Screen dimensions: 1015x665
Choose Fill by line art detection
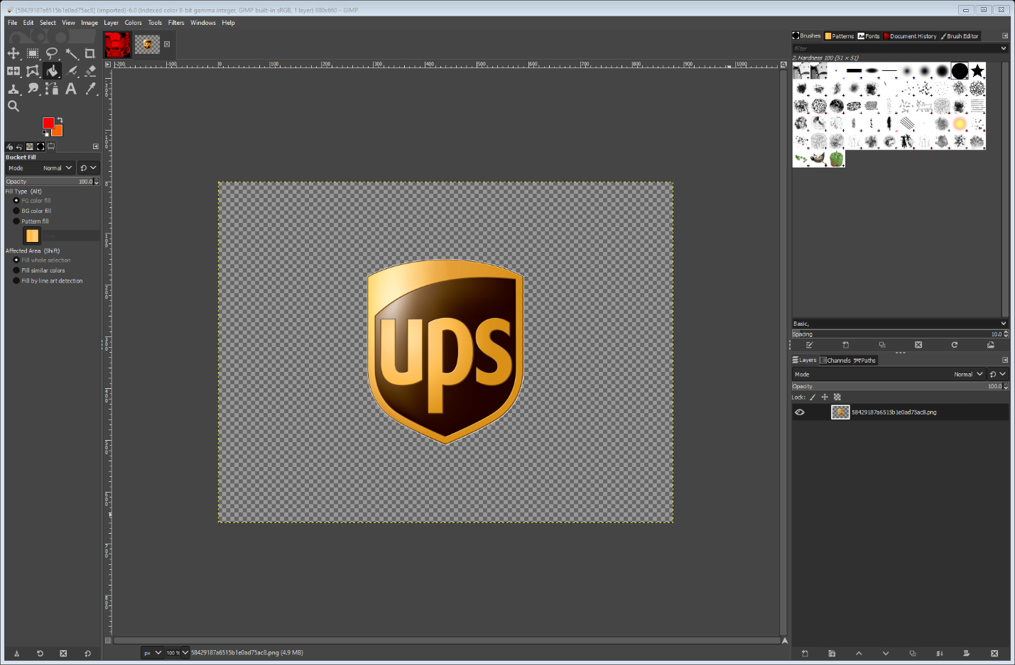(16, 281)
